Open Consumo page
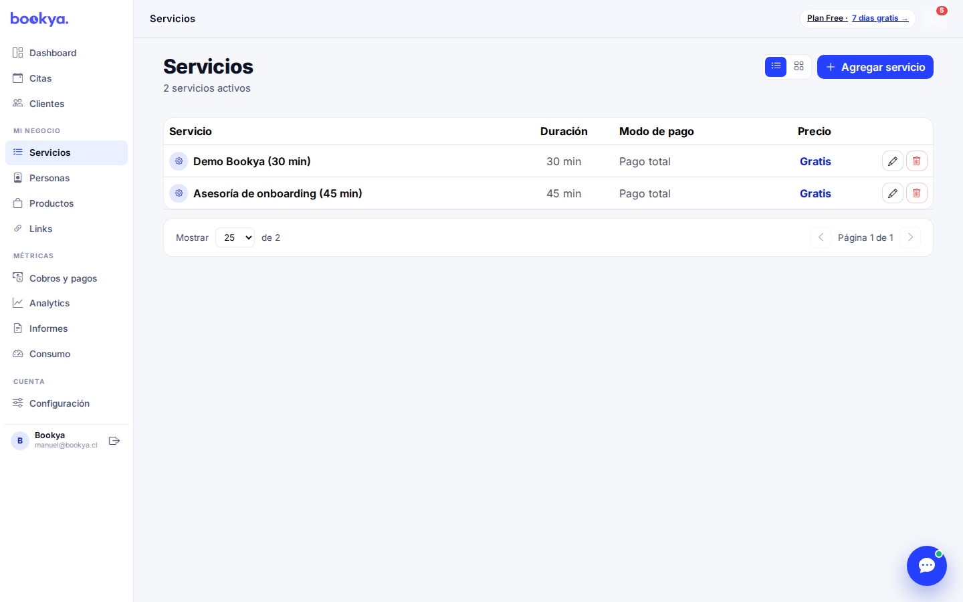The height and width of the screenshot is (602, 963). [66, 354]
